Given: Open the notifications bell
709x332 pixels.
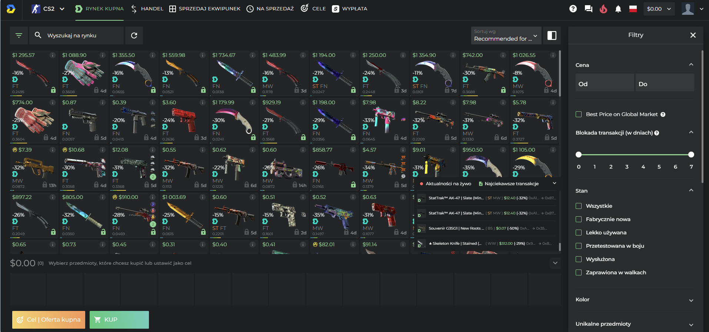Looking at the screenshot, I should pos(618,9).
